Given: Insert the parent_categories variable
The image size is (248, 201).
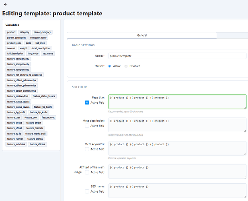Looking at the screenshot, I should coord(16,38).
